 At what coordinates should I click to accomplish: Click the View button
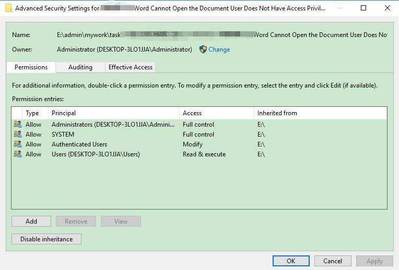point(121,221)
